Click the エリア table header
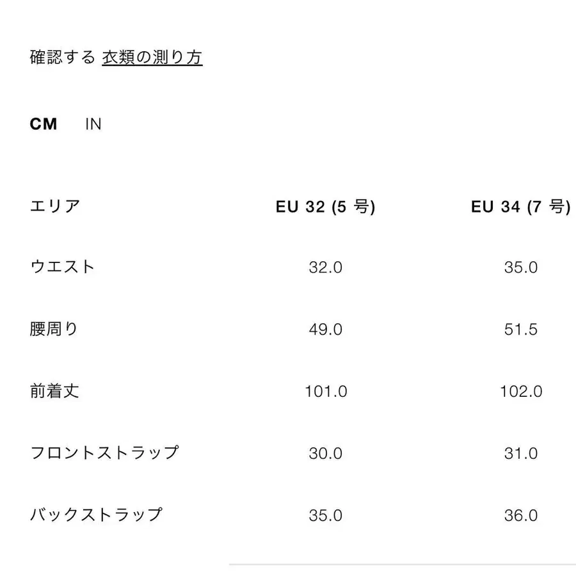576x576 pixels. [56, 206]
